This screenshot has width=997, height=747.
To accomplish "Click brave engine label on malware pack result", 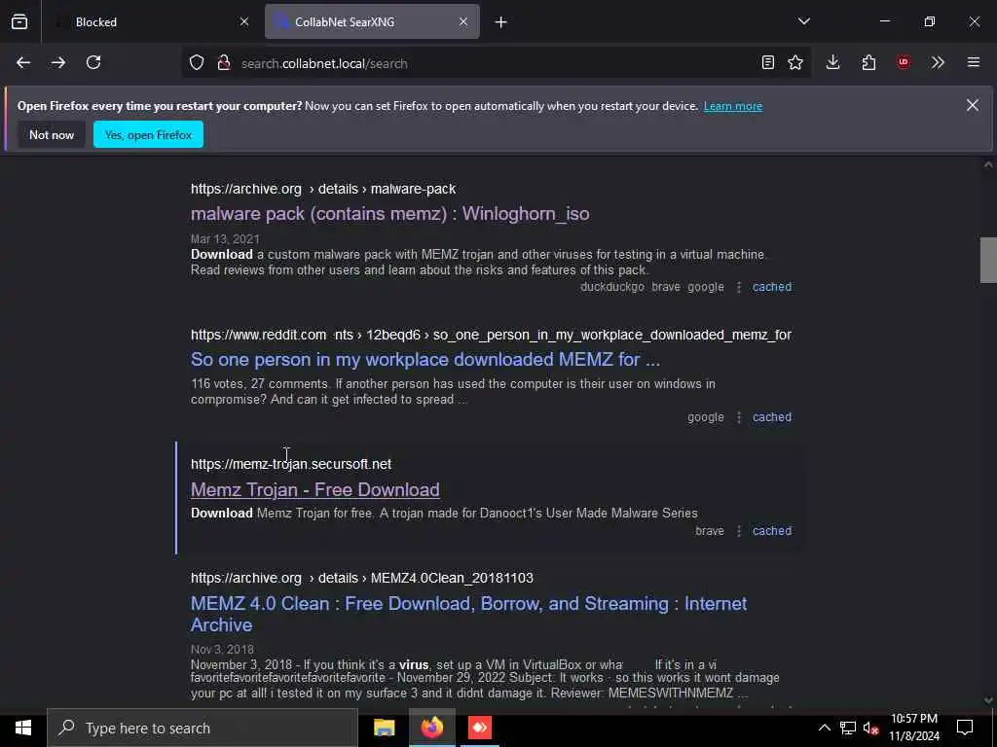I will point(666,287).
